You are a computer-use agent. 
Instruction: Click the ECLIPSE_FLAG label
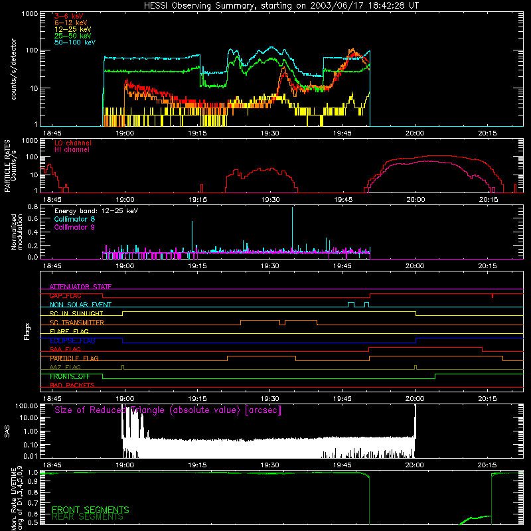click(x=72, y=341)
